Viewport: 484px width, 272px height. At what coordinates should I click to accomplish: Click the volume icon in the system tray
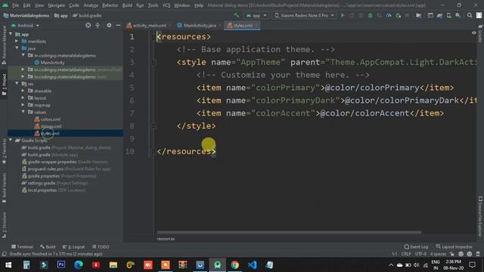click(x=417, y=265)
